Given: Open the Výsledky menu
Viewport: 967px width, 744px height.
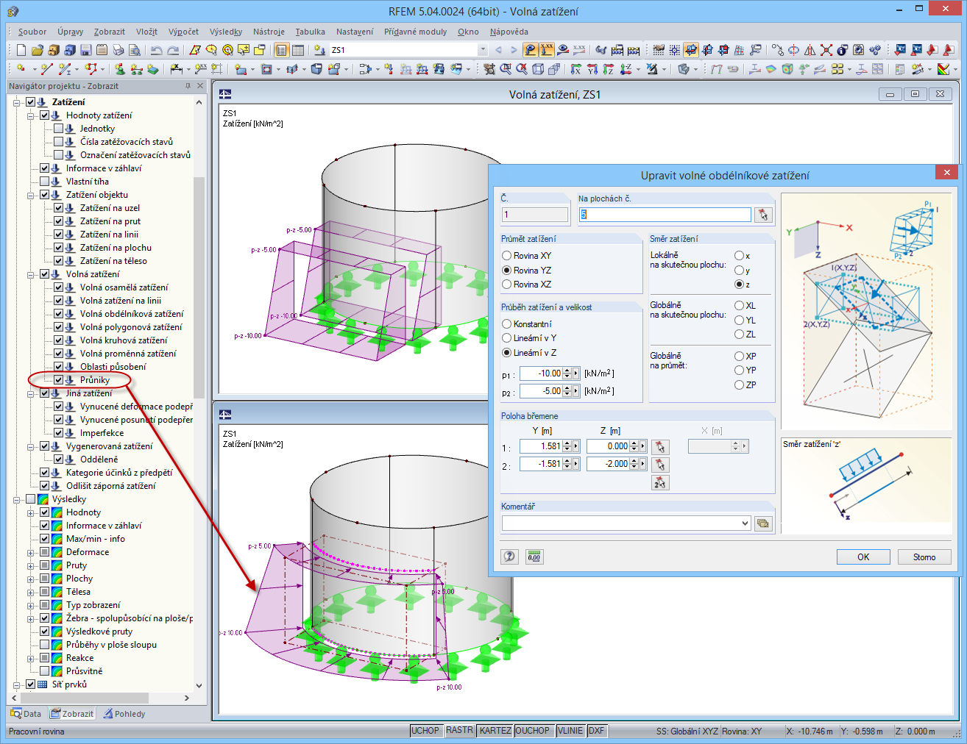Looking at the screenshot, I should click(225, 32).
